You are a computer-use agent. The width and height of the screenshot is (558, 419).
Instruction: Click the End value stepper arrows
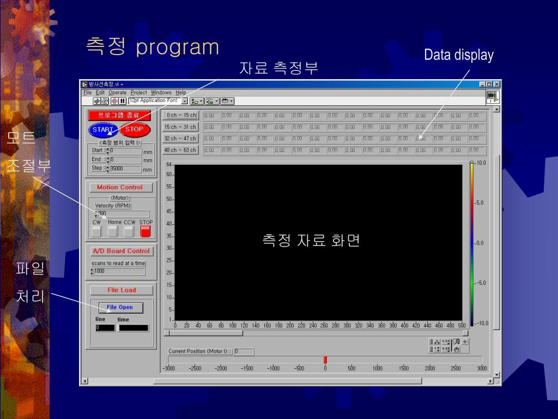(107, 160)
